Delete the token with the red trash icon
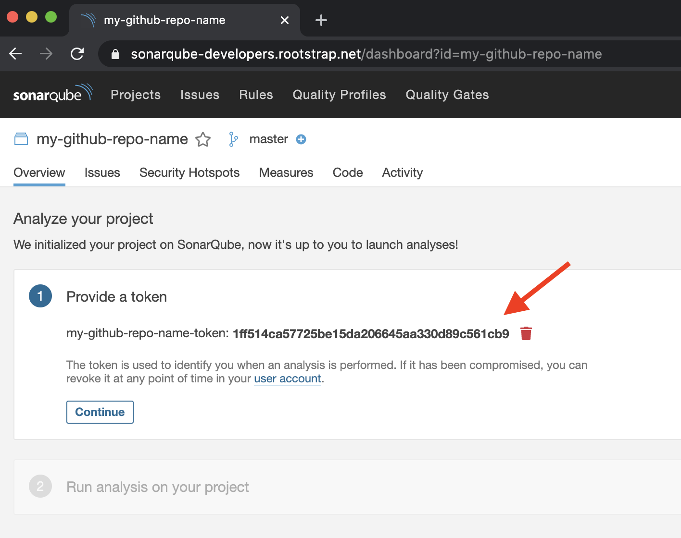This screenshot has width=681, height=538. pos(526,333)
